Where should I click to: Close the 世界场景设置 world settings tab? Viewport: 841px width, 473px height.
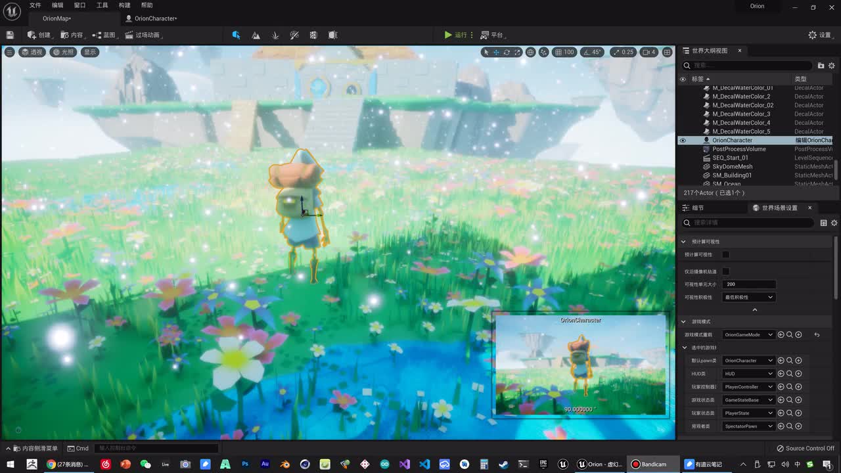click(810, 208)
